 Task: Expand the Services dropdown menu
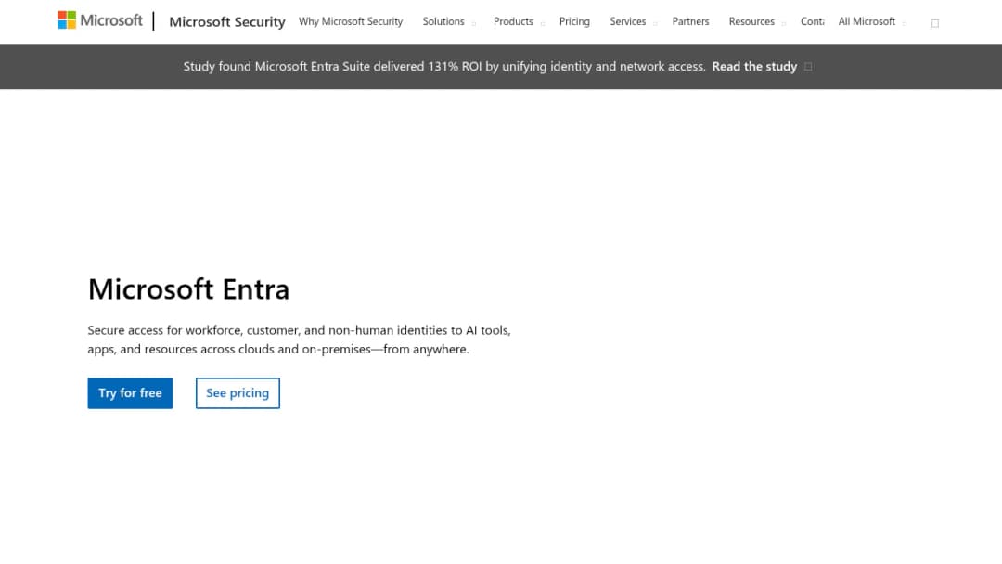coord(633,21)
